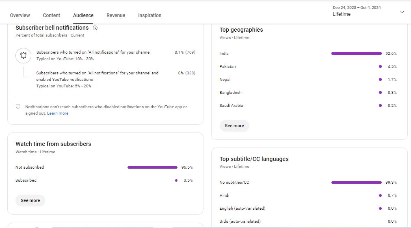Click the Not subscribed purple bar
Image resolution: width=411 pixels, height=228 pixels.
tap(152, 167)
